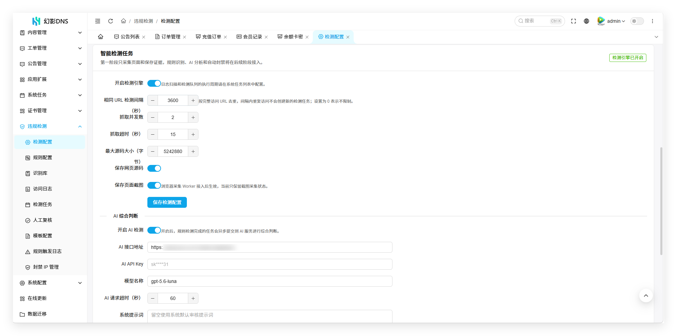Viewport: 677px width, 336px height.
Task: Open the admin user dropdown
Action: [x=611, y=21]
